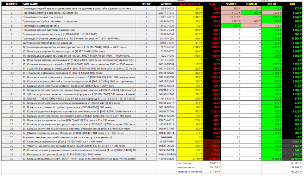Select GPARTS cell 1 779 ₸
Screen dimensions: 304x176
click(231, 13)
